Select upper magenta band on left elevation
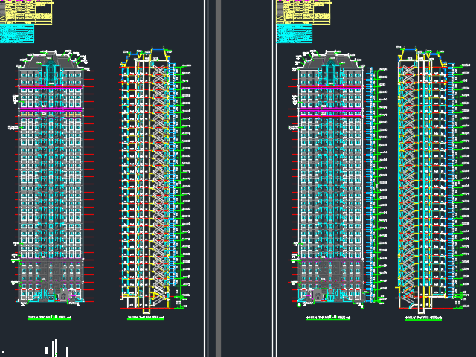Image resolution: width=476 pixels, height=357 pixels. 51,88
